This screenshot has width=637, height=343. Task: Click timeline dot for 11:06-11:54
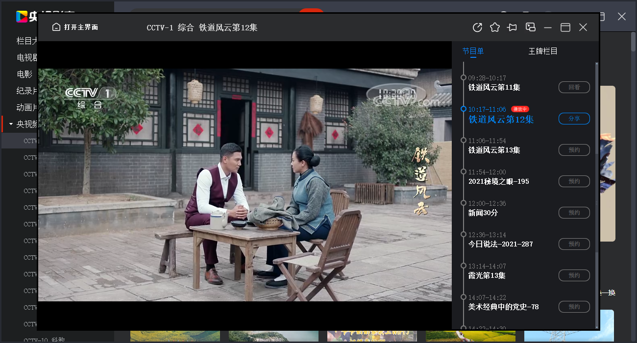[464, 140]
